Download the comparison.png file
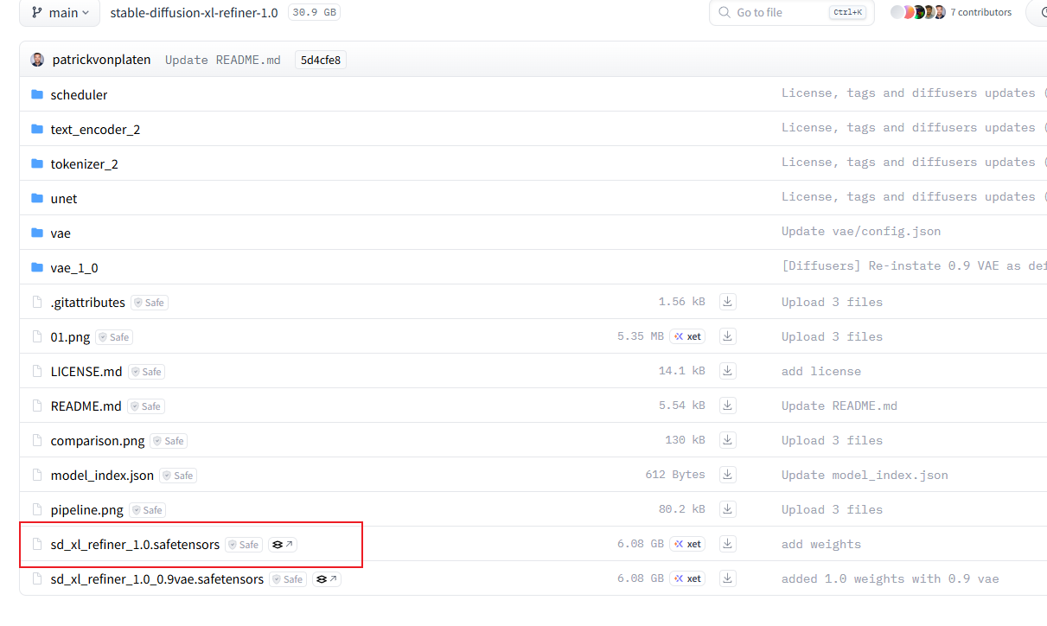 click(x=728, y=440)
